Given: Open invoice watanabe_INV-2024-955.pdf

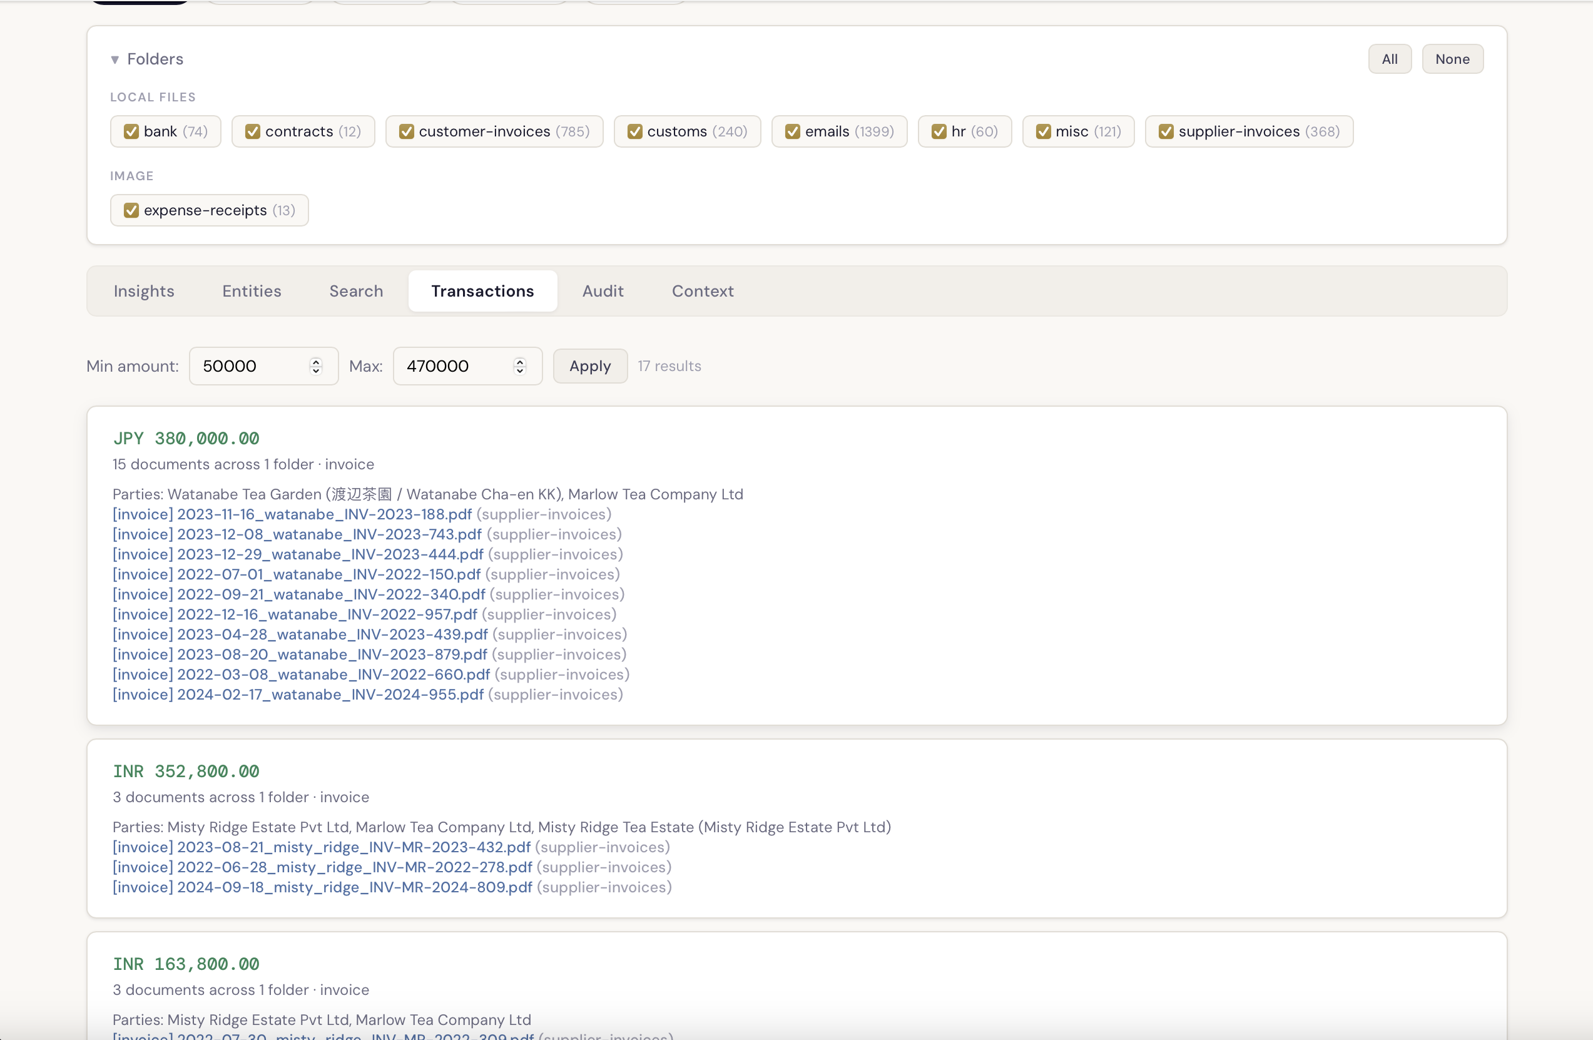Looking at the screenshot, I should coord(298,695).
